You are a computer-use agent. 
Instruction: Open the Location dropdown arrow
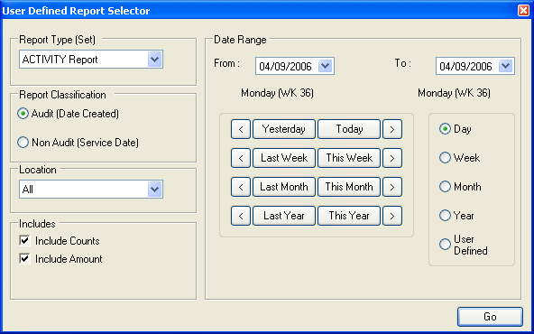pos(155,190)
